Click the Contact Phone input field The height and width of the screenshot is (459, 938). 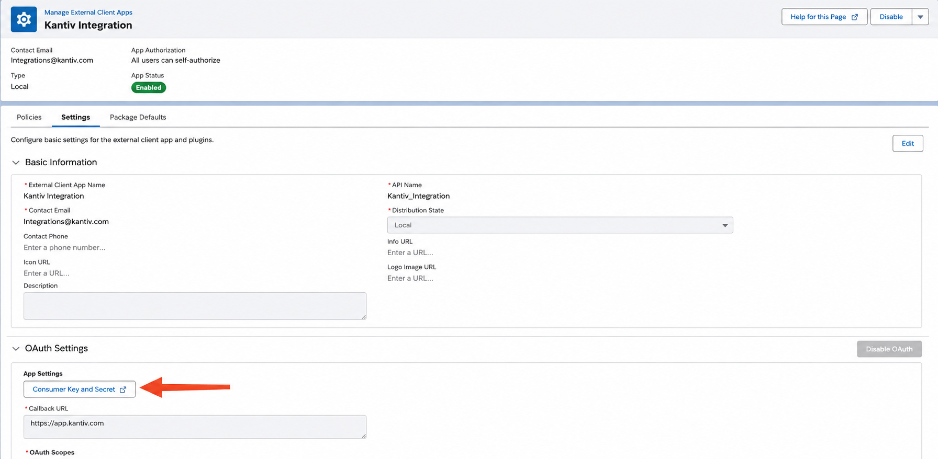click(64, 247)
